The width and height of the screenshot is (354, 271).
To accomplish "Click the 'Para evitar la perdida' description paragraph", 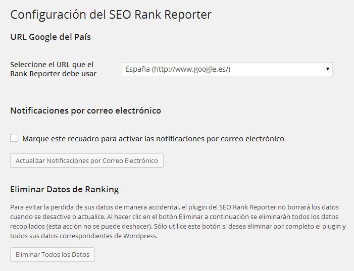I will pyautogui.click(x=178, y=222).
